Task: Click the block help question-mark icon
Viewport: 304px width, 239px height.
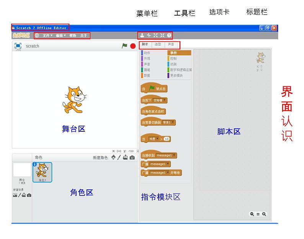Action: click(x=169, y=35)
